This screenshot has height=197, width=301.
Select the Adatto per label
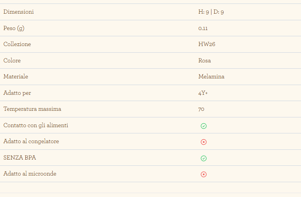pyautogui.click(x=17, y=93)
